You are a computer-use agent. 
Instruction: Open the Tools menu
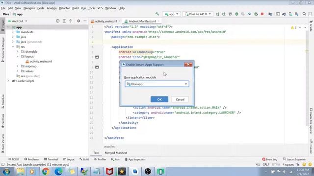tap(92, 8)
